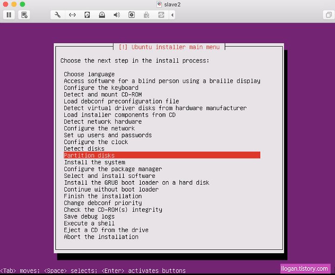Click the CD/DVD drive toolbar icon

(102, 15)
